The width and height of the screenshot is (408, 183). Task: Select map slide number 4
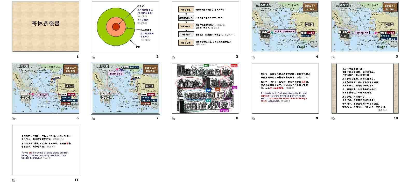pos(285,27)
